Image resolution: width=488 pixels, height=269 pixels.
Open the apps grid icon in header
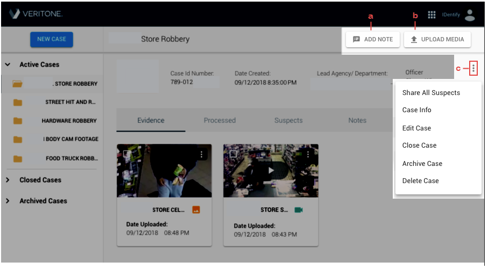[432, 14]
